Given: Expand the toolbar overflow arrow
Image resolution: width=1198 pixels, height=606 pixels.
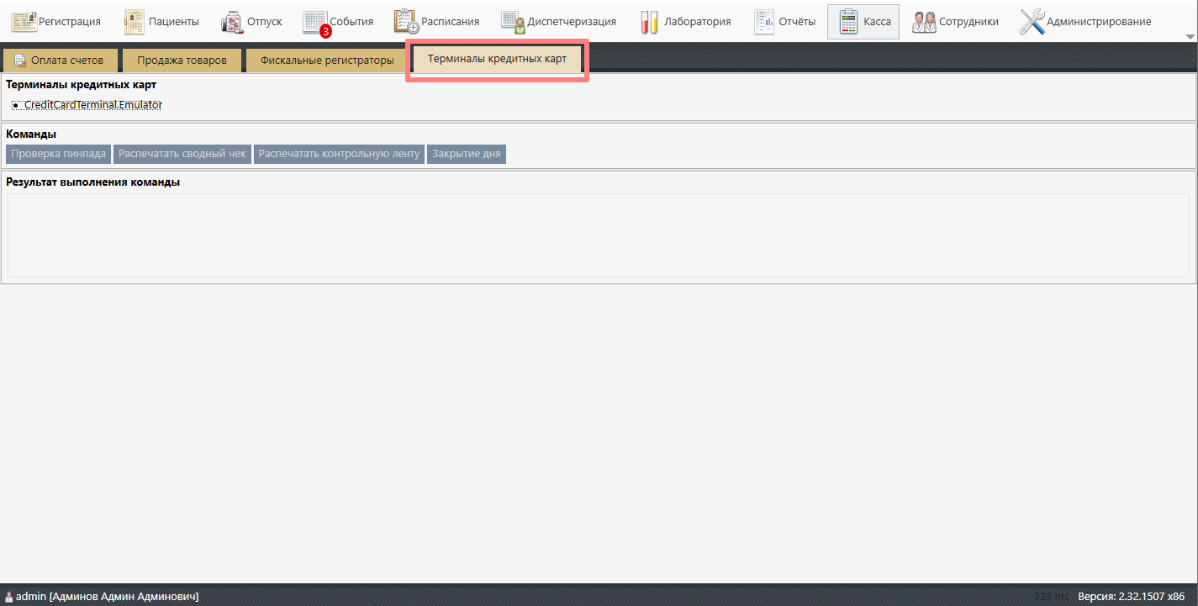Looking at the screenshot, I should click(1190, 37).
